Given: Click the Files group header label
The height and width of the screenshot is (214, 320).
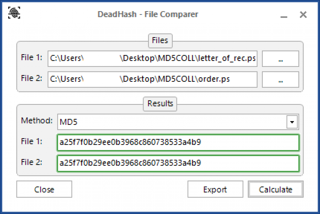Looking at the screenshot, I should click(160, 40).
